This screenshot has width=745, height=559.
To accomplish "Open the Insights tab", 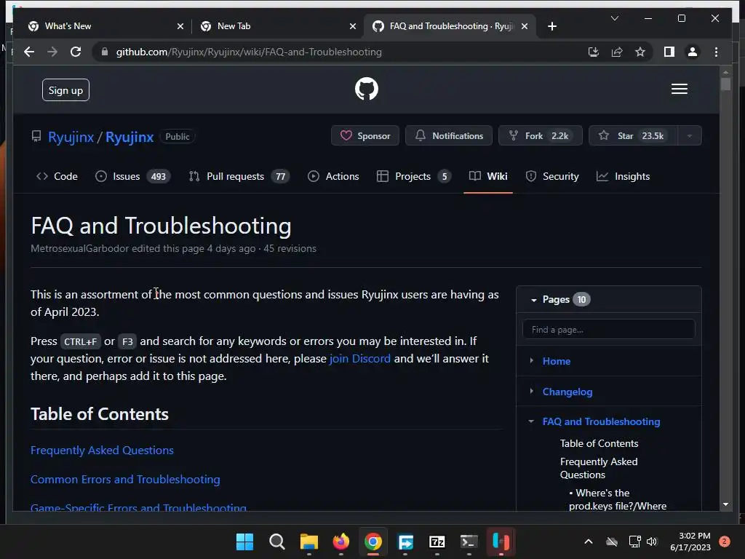I will pos(623,176).
